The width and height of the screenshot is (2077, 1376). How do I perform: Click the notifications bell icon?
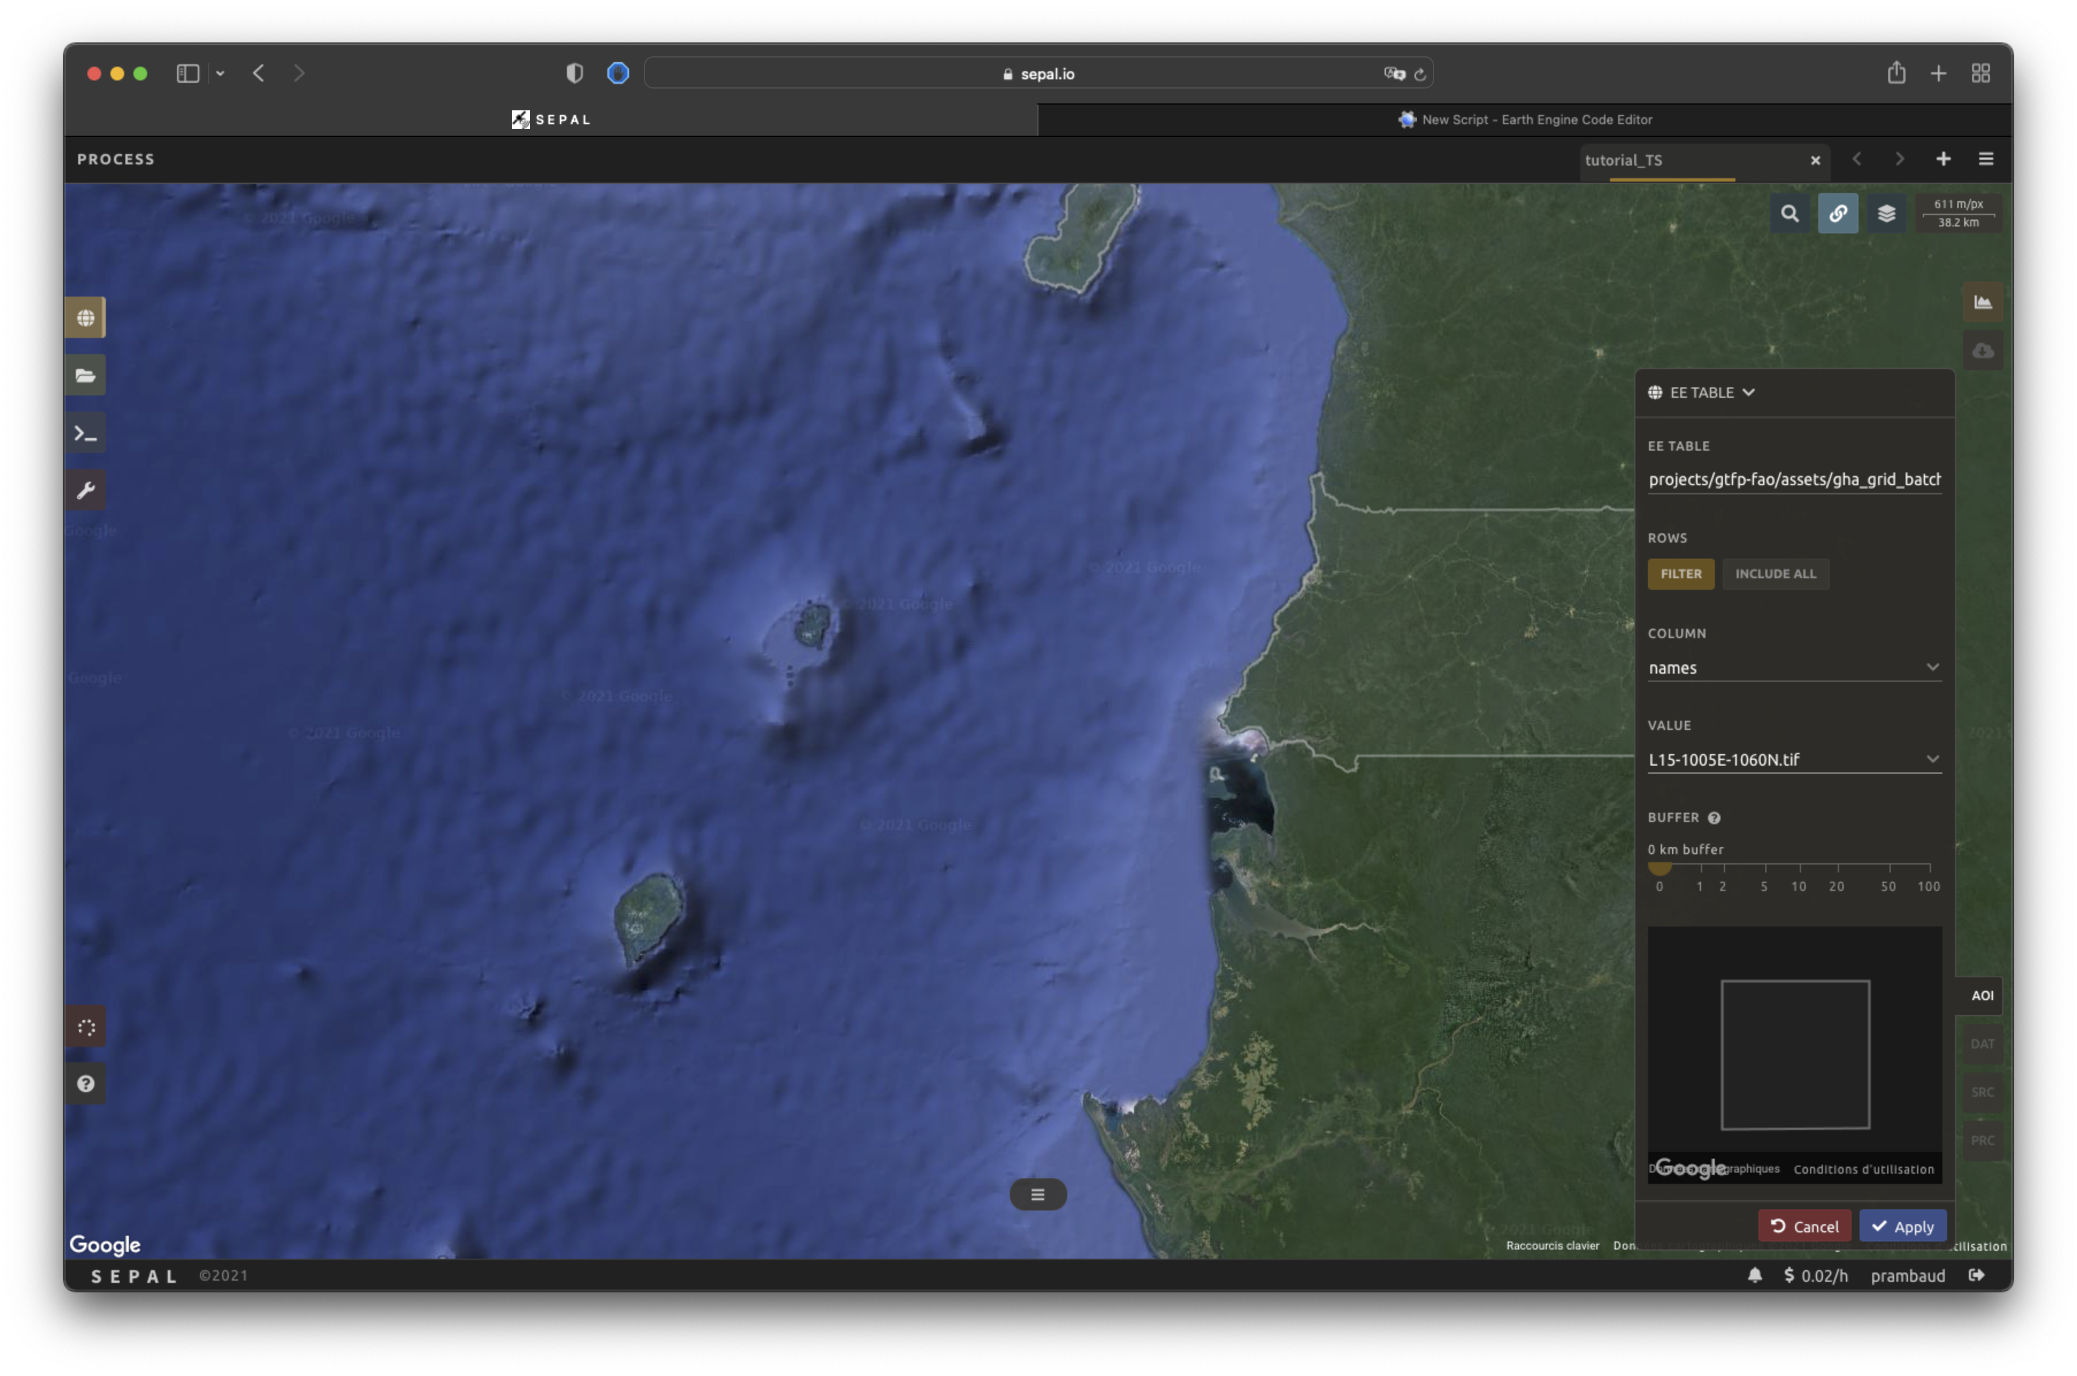tap(1754, 1275)
